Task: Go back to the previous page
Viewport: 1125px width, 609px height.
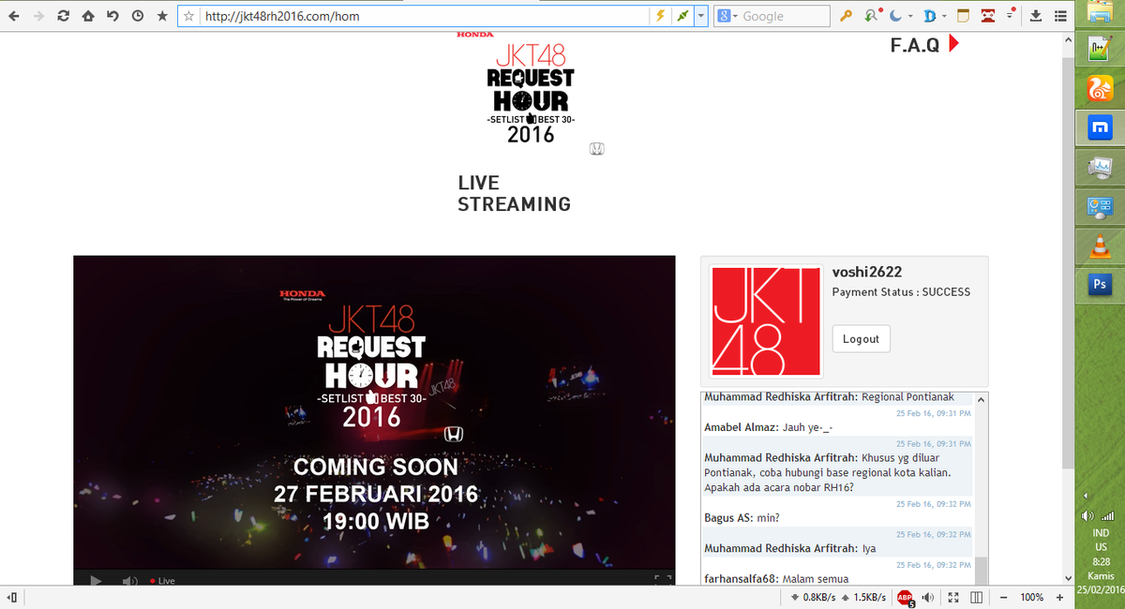Action: (x=13, y=16)
